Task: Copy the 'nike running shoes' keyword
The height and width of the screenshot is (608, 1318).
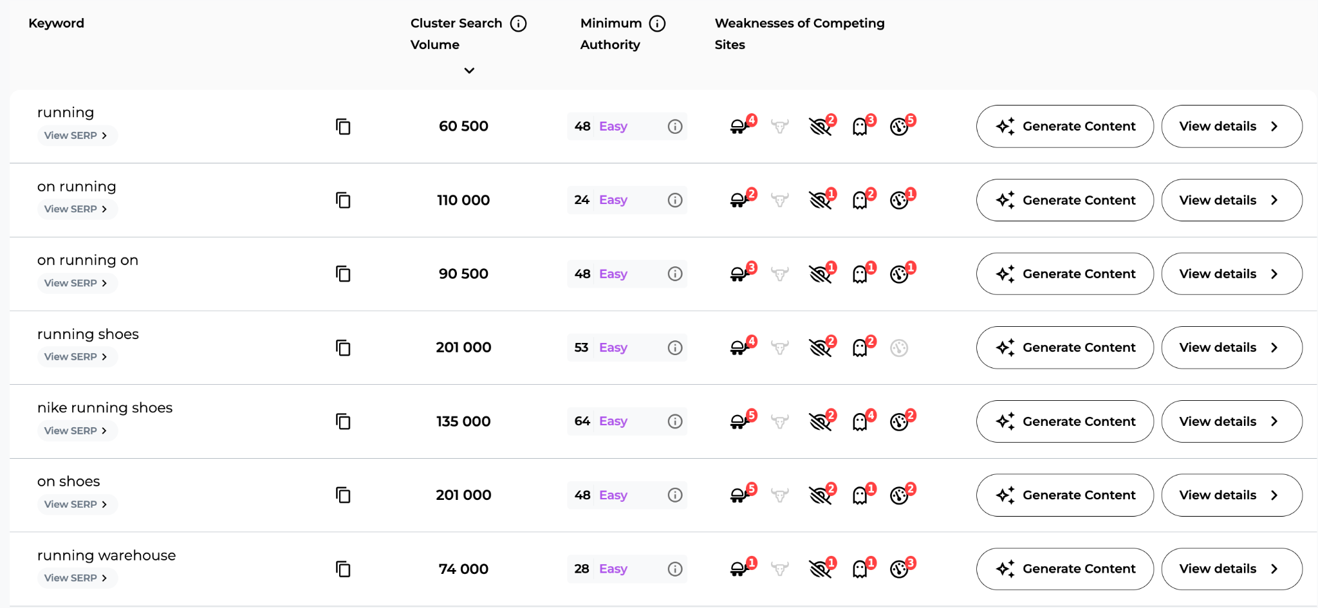Action: click(x=343, y=421)
